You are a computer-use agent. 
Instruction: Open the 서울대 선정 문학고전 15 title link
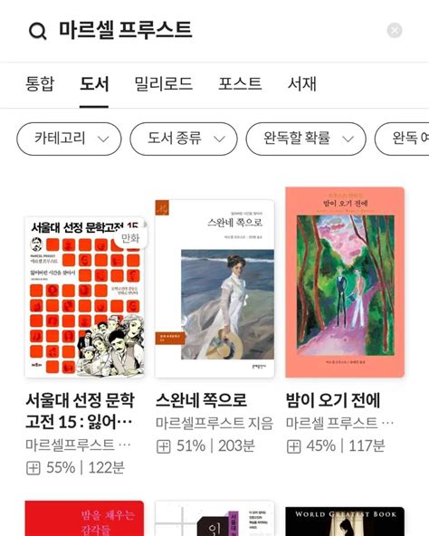(x=81, y=411)
